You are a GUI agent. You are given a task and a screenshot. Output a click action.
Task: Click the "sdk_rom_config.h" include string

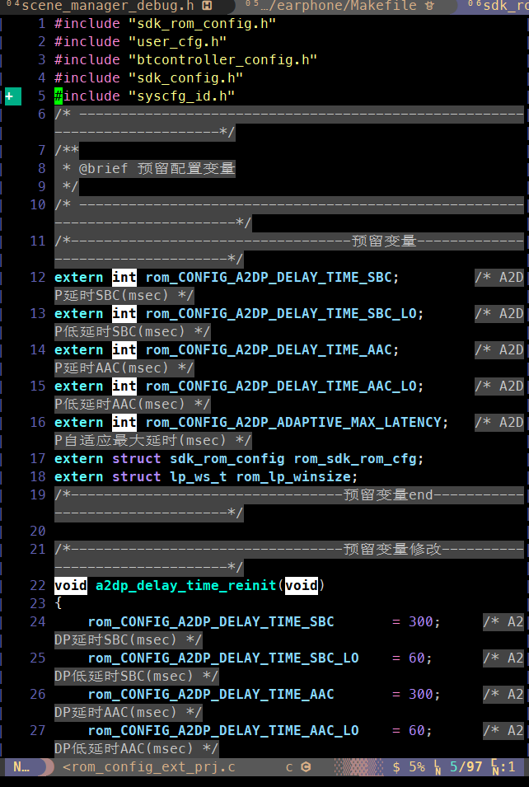tap(202, 24)
